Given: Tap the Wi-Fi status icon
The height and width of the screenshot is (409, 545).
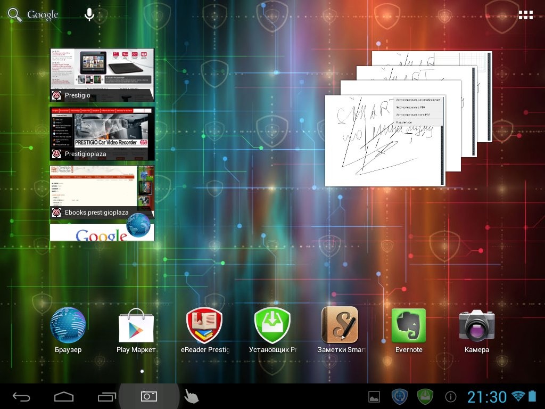Looking at the screenshot, I should tap(517, 396).
